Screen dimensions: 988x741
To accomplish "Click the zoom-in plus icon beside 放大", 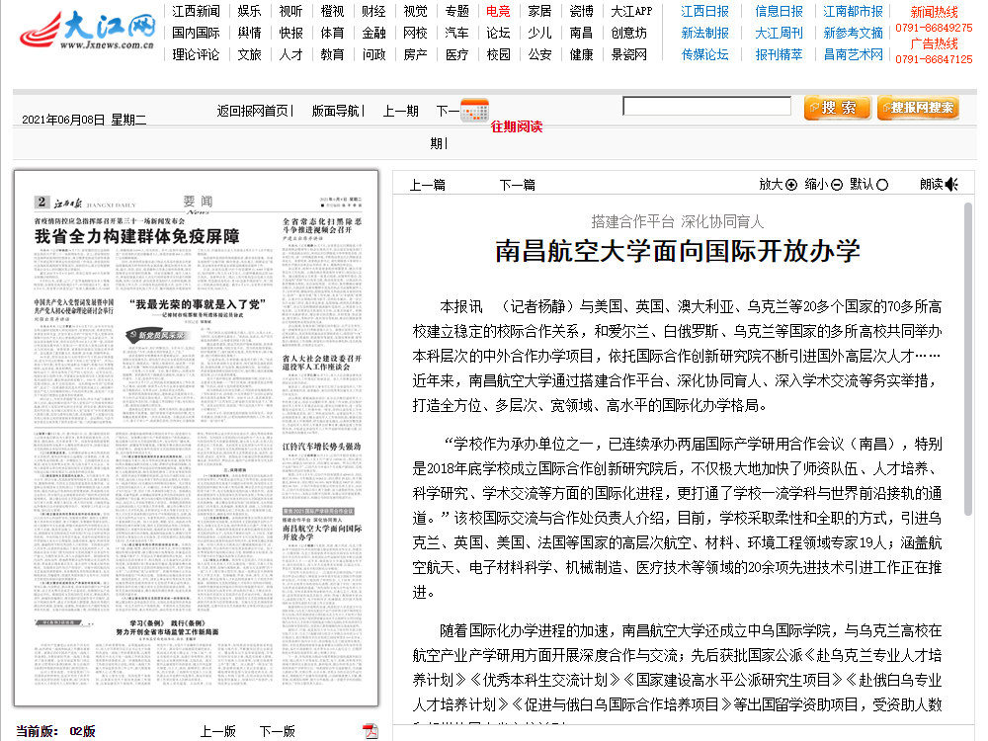I will coord(791,185).
